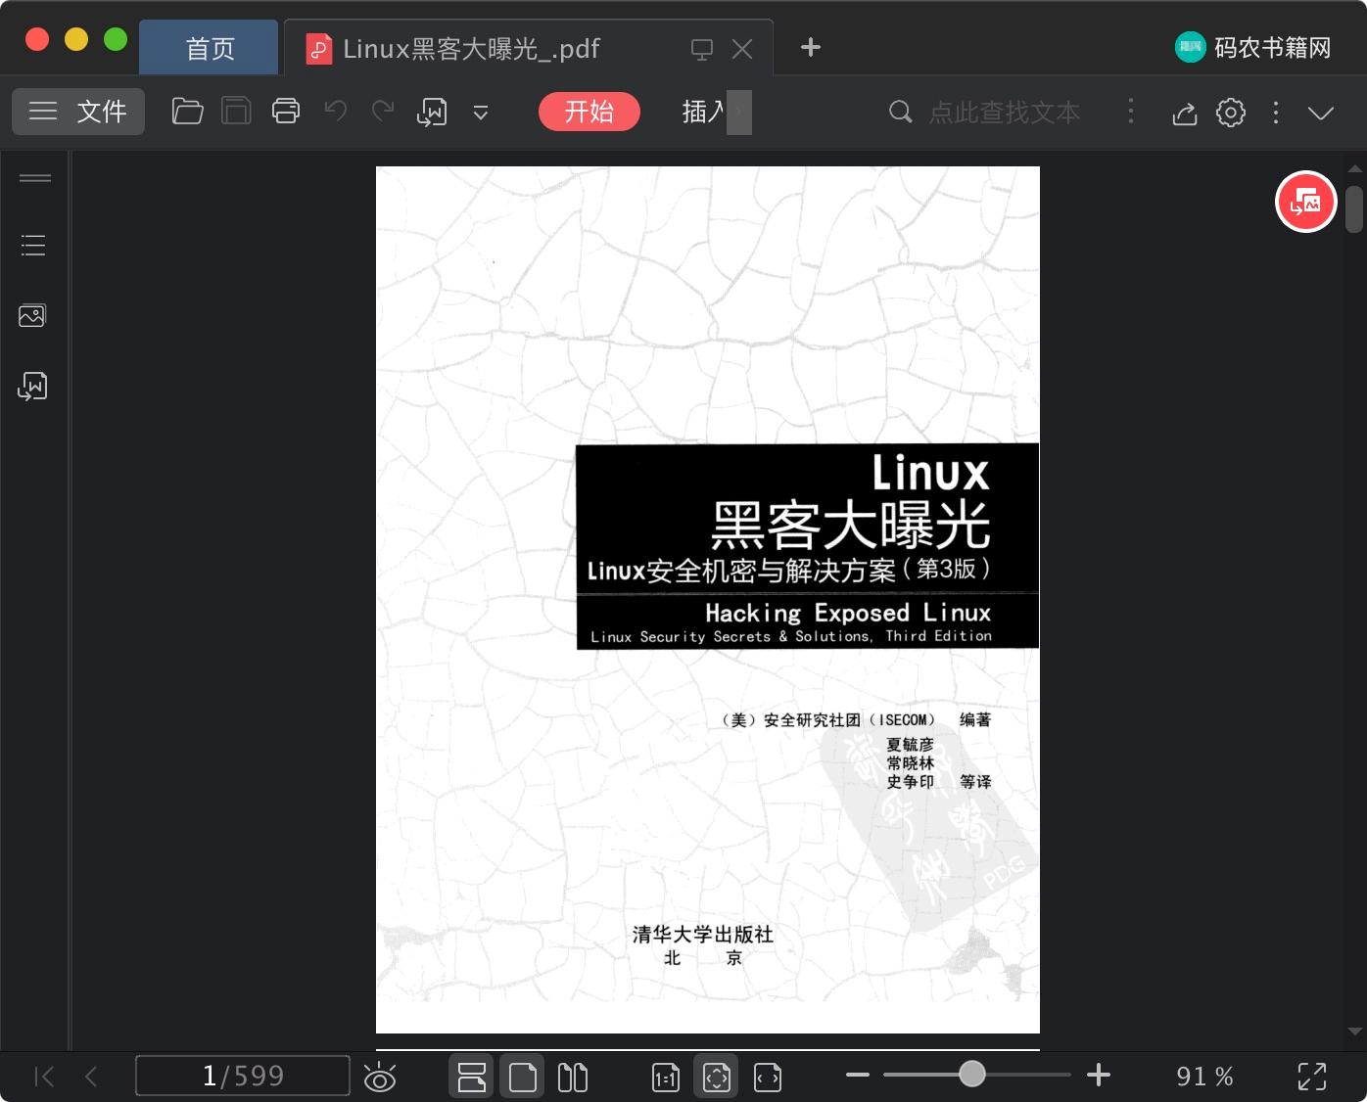Screen dimensions: 1367x1102
Task: Redo the last action
Action: pyautogui.click(x=383, y=112)
